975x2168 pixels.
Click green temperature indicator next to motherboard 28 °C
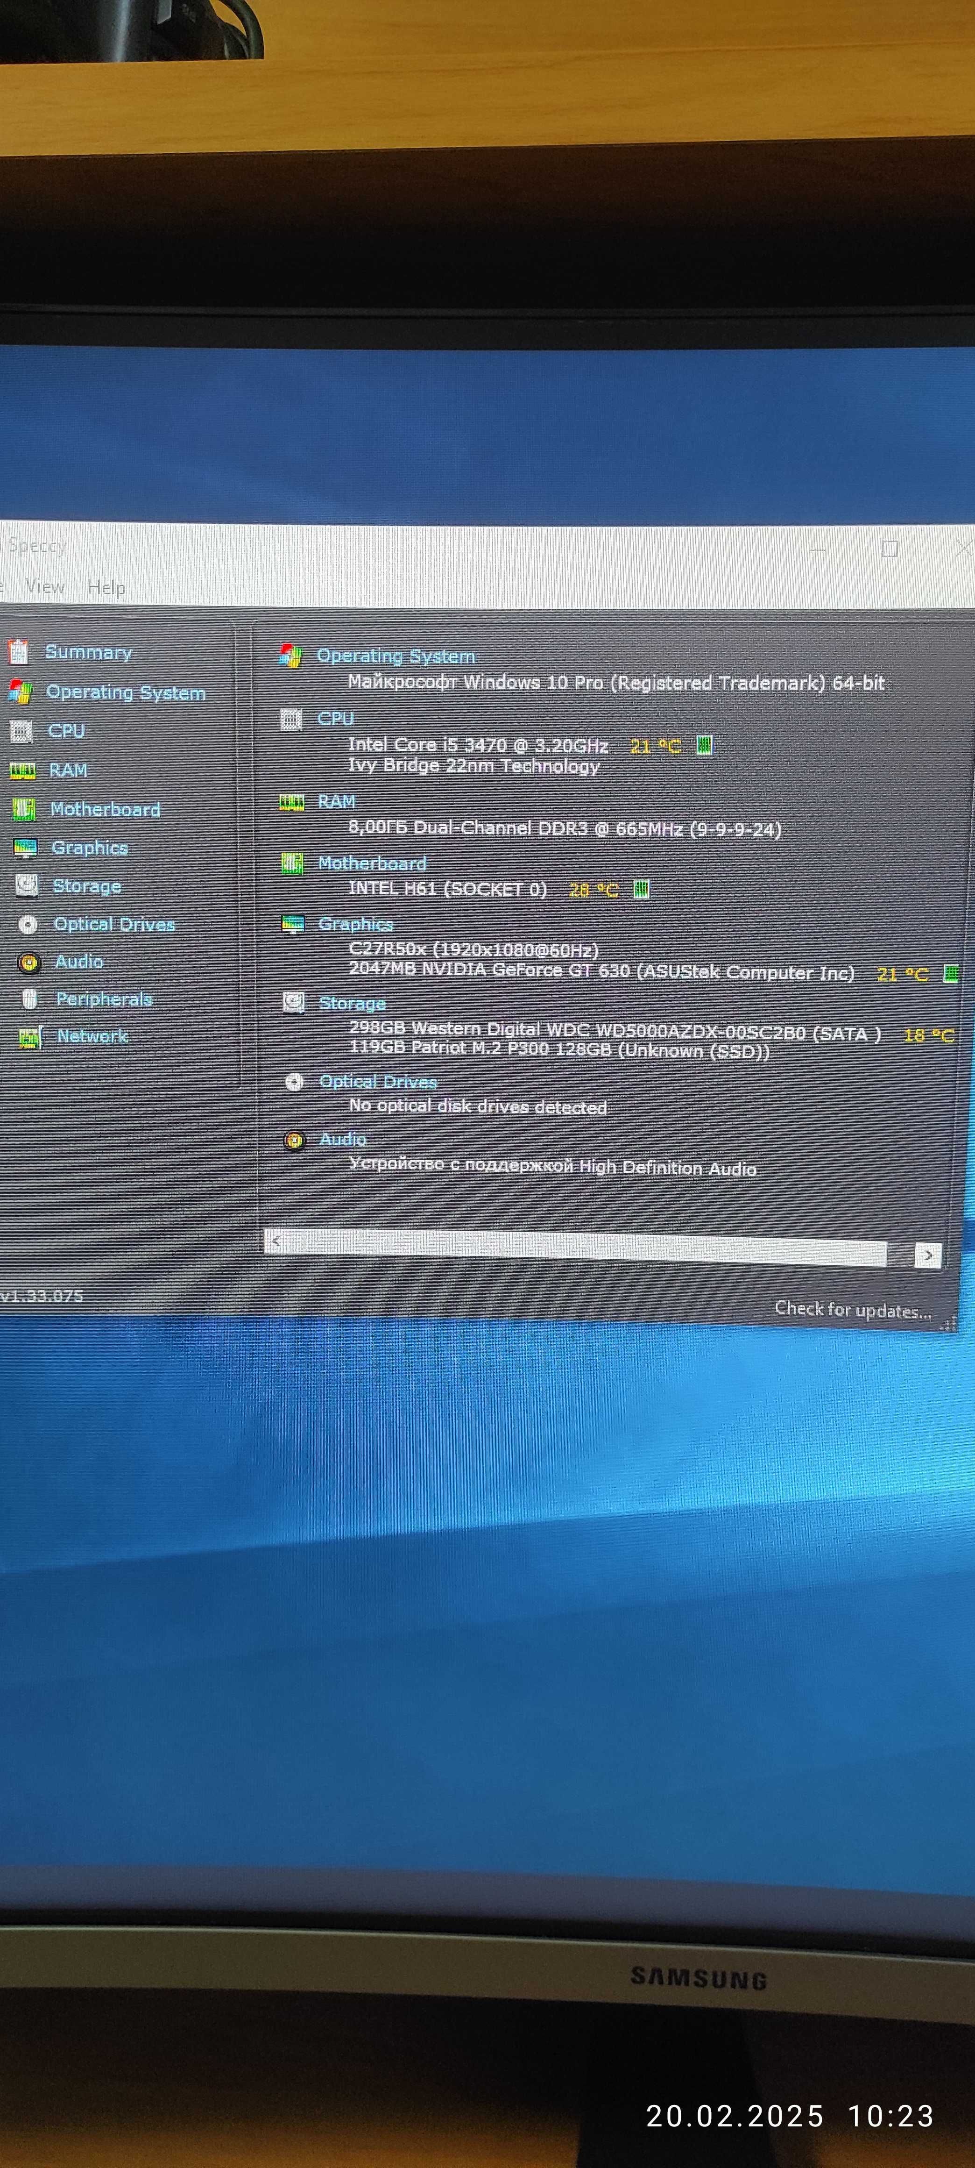(x=641, y=890)
